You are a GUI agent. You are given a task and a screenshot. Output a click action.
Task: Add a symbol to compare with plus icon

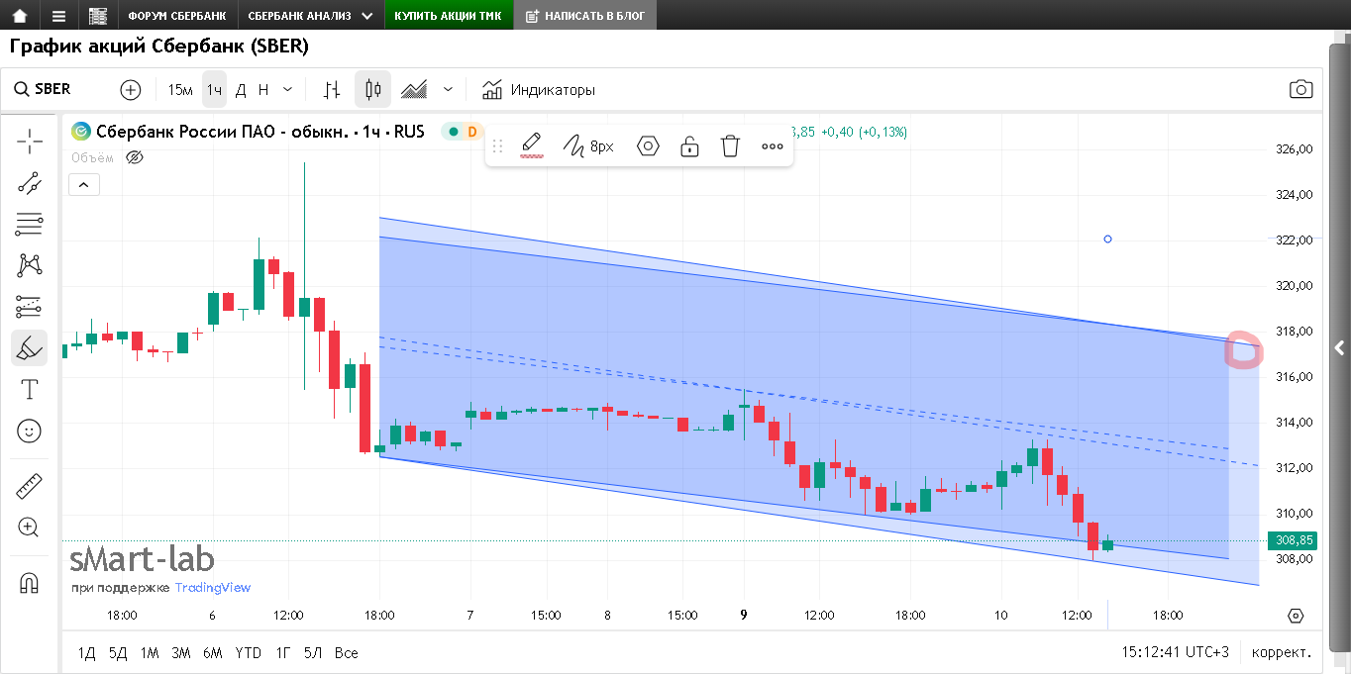130,90
